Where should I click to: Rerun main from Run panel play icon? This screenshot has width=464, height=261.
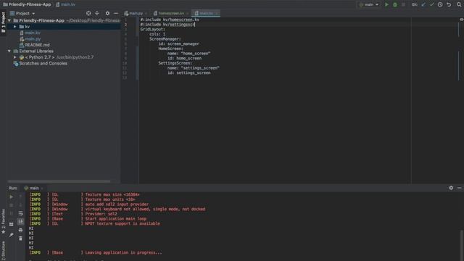12,196
